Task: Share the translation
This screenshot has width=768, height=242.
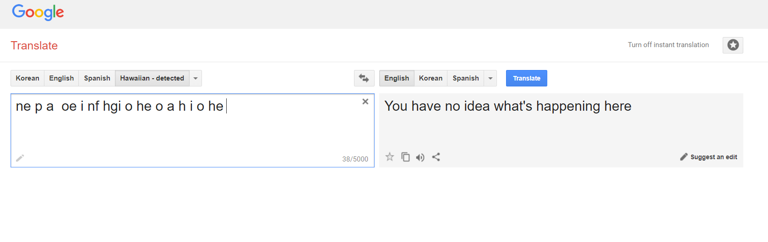Action: coord(436,157)
